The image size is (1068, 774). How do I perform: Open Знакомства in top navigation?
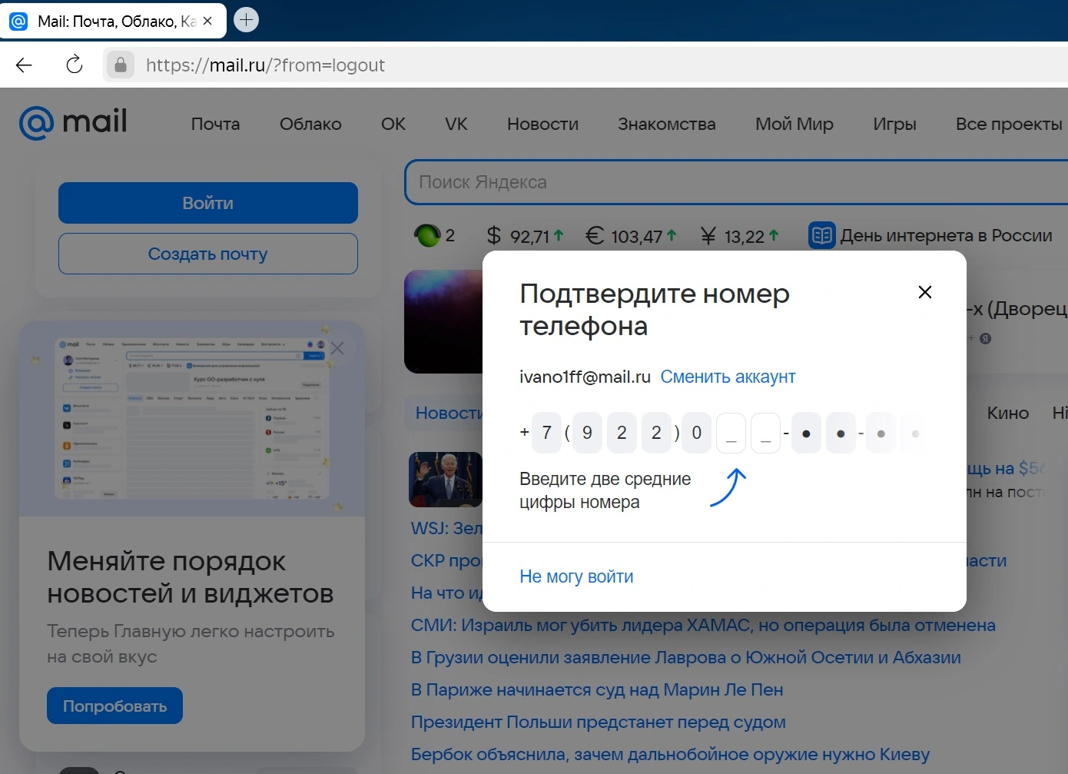click(667, 124)
